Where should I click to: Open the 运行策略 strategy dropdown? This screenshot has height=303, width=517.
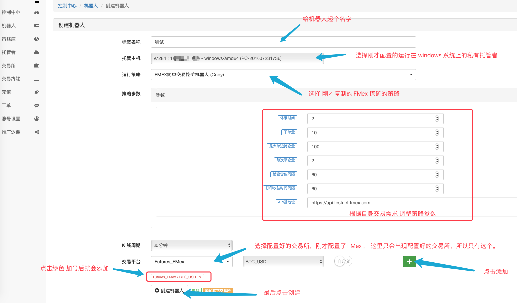283,75
